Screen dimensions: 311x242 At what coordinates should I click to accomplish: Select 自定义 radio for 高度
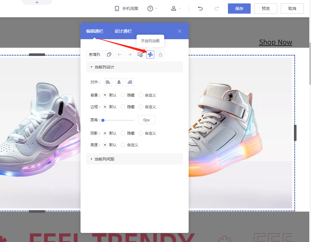123,145
